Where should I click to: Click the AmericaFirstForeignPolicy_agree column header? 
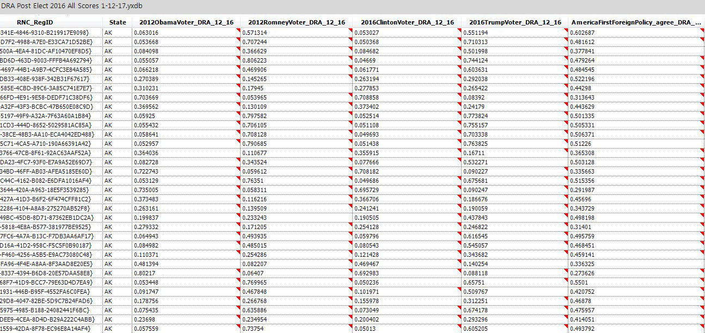636,22
